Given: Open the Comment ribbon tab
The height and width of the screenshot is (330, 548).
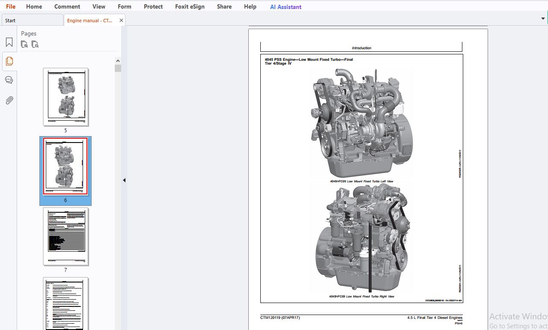Looking at the screenshot, I should coord(67,6).
